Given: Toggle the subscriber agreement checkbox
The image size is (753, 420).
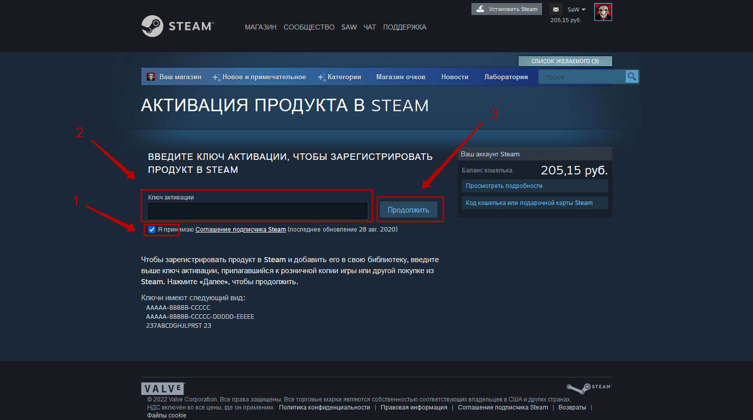Looking at the screenshot, I should pos(152,230).
